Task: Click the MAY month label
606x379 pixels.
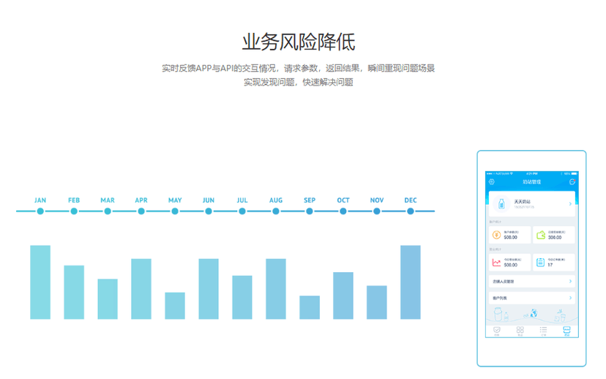Action: point(175,200)
